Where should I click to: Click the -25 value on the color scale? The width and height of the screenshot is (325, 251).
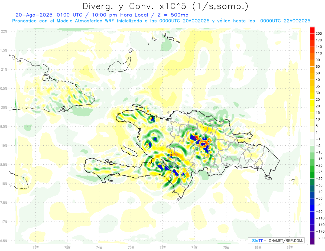[320, 172]
